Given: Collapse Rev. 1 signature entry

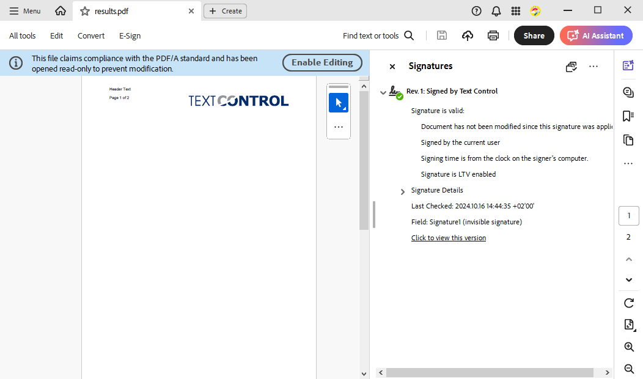Looking at the screenshot, I should click(x=383, y=92).
